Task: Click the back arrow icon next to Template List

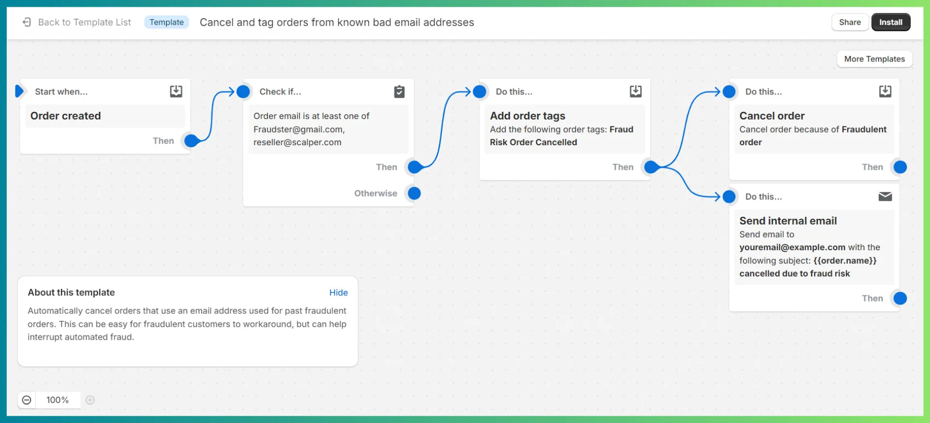Action: point(27,22)
